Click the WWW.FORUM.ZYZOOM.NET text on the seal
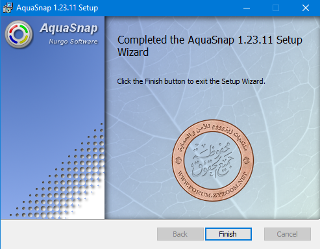 click(x=212, y=187)
